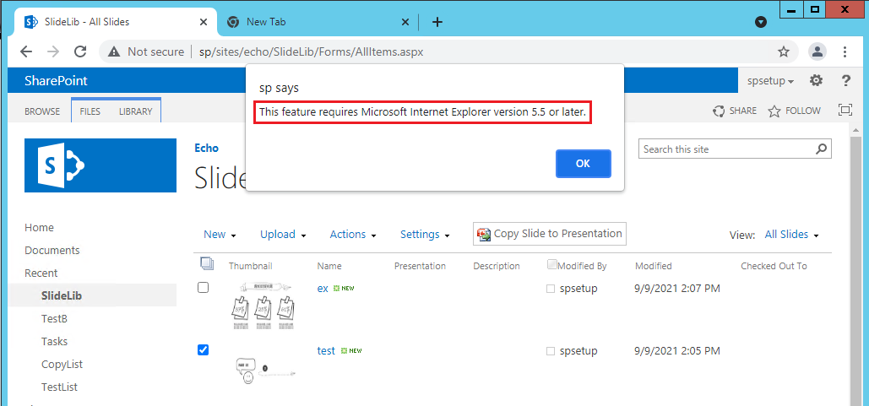The width and height of the screenshot is (869, 406).
Task: Open the ex slide name link
Action: click(323, 289)
